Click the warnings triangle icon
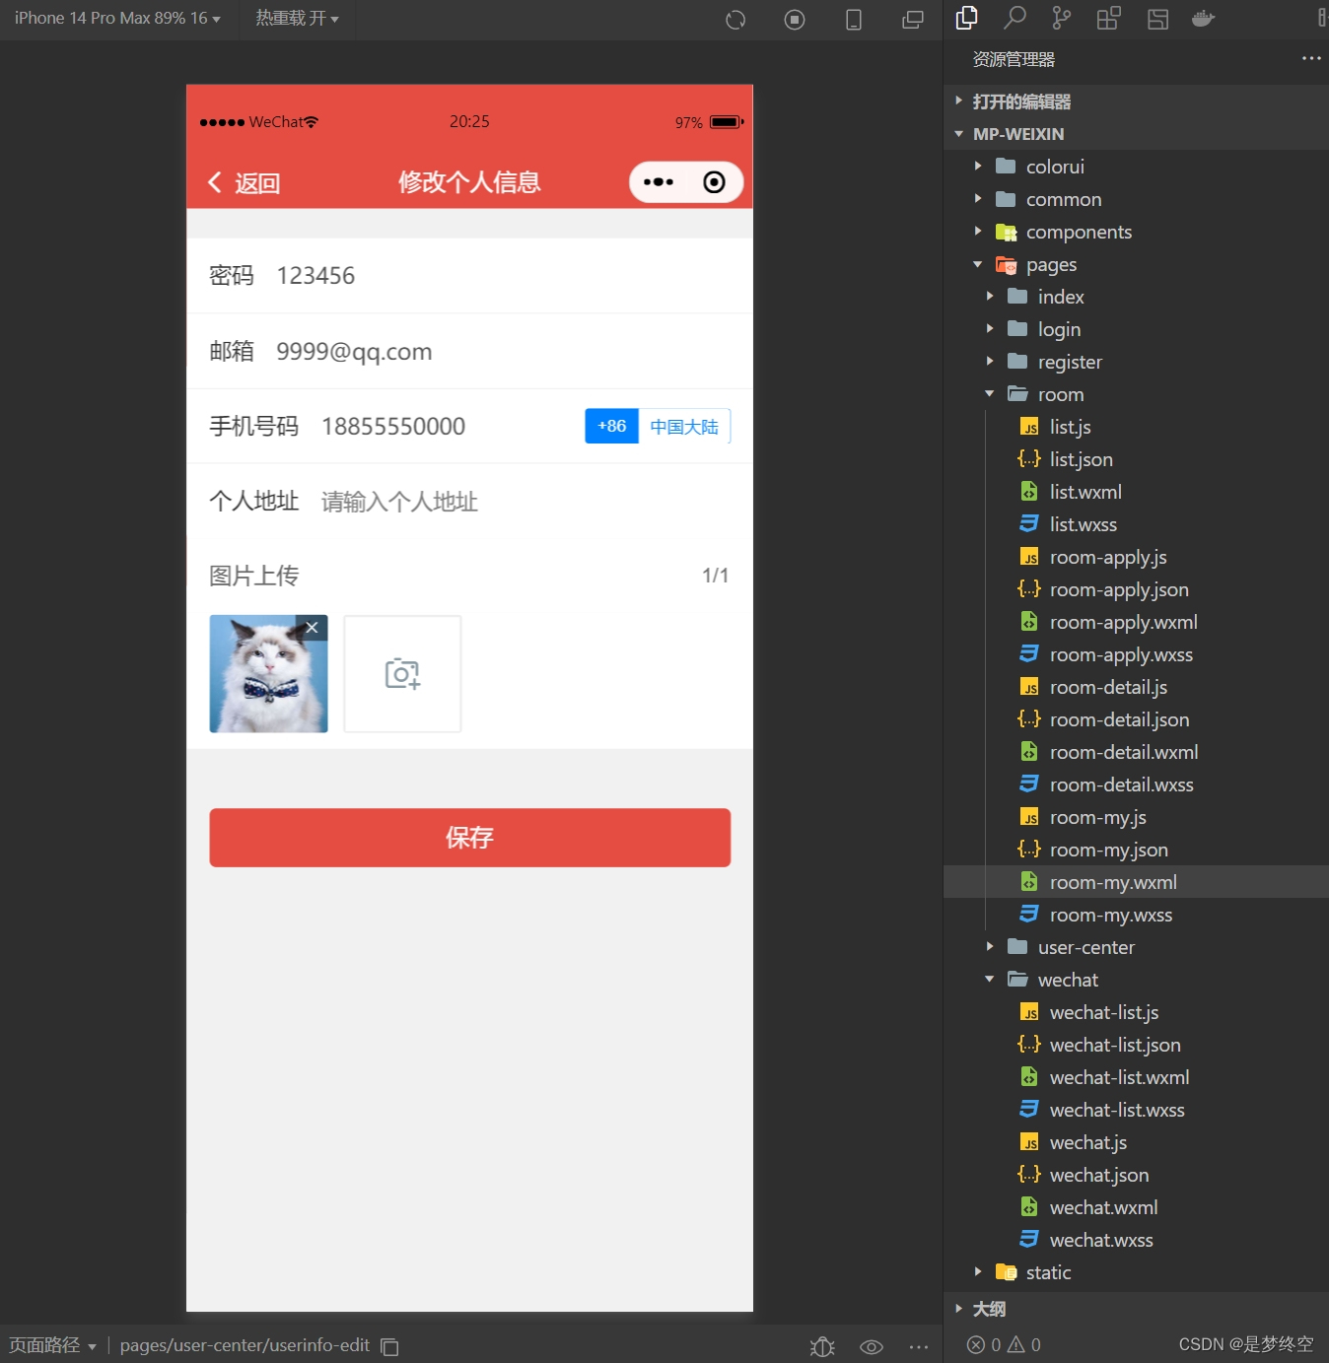Image resolution: width=1329 pixels, height=1363 pixels. (1016, 1345)
